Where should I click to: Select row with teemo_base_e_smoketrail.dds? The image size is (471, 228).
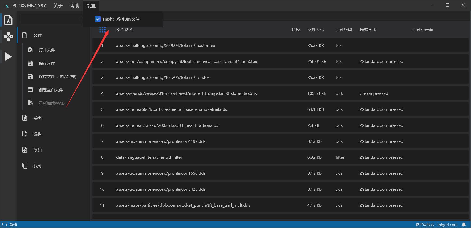point(171,109)
